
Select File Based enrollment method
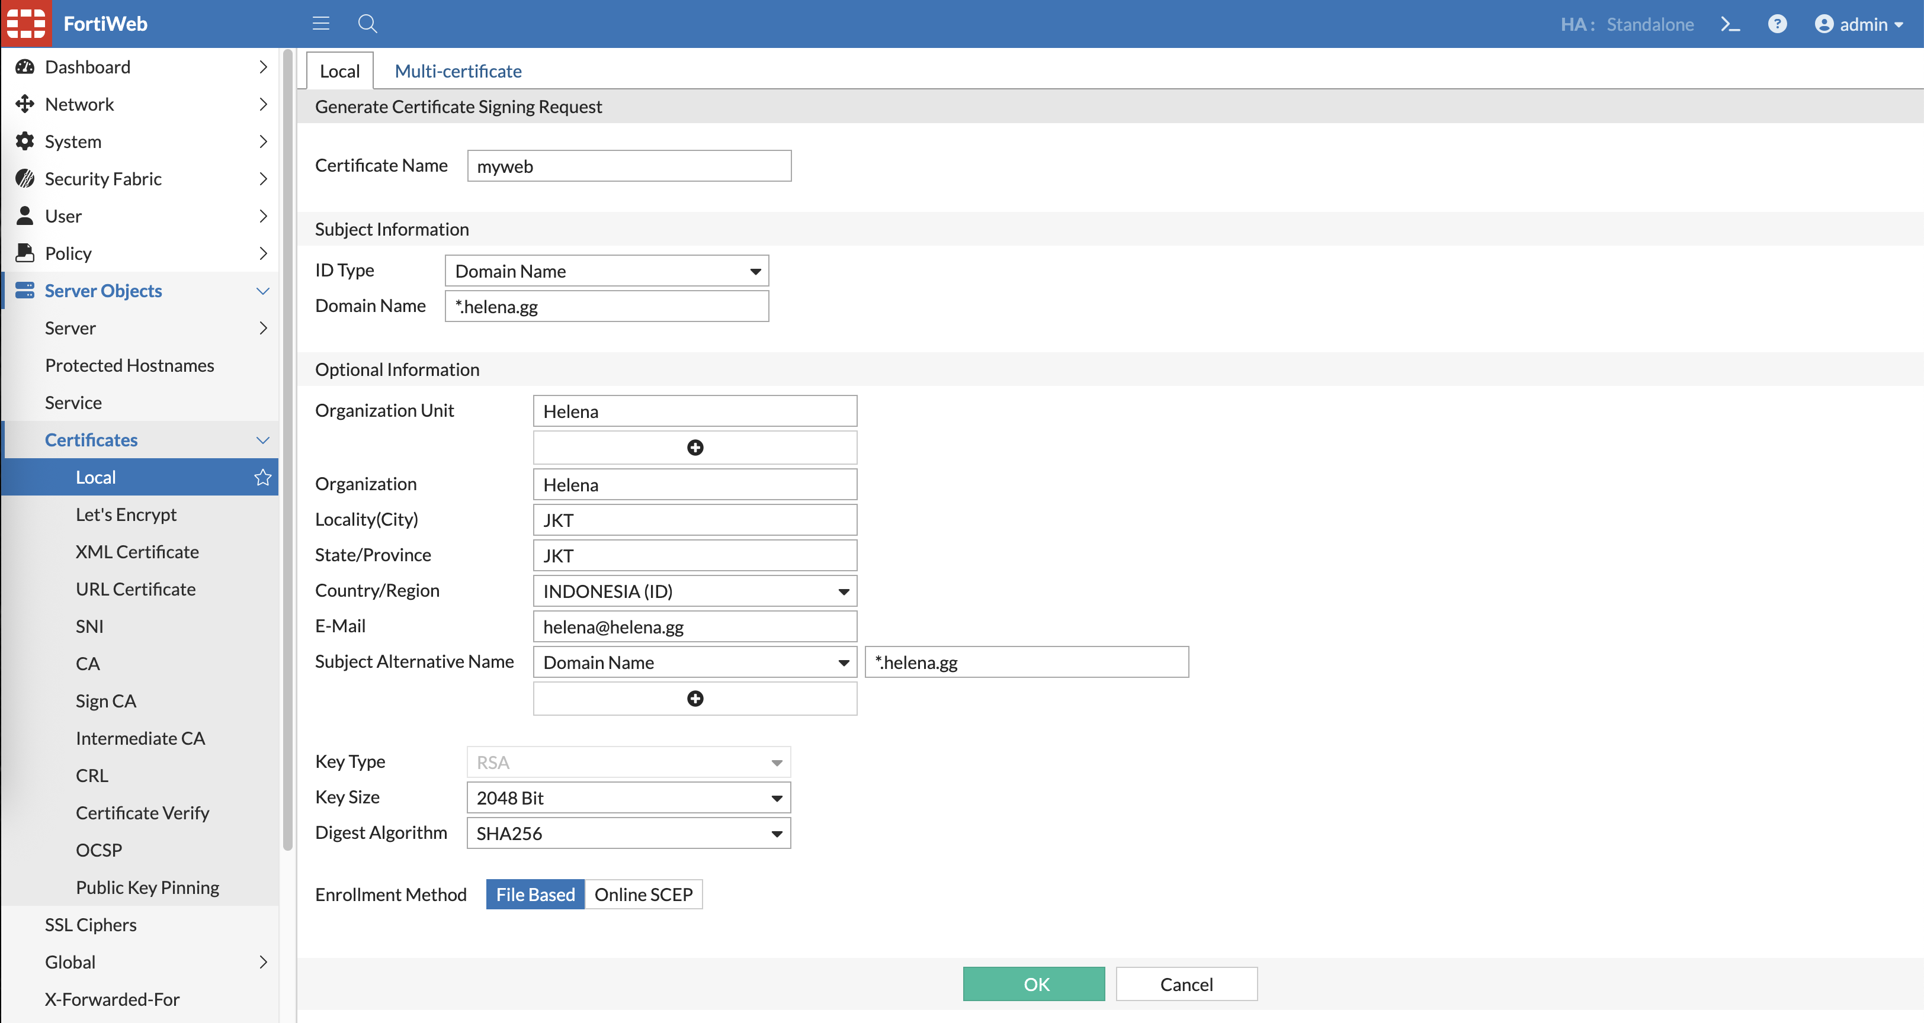[535, 894]
